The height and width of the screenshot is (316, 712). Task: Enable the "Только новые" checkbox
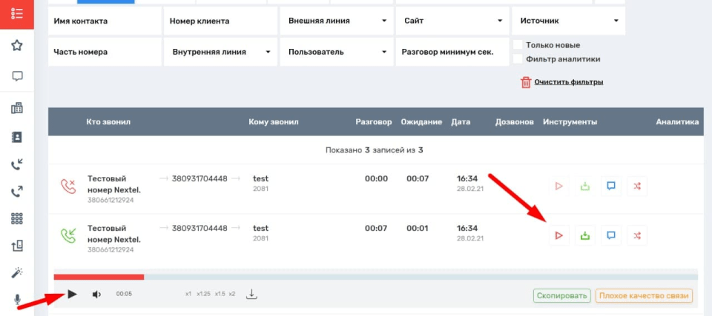click(x=518, y=45)
